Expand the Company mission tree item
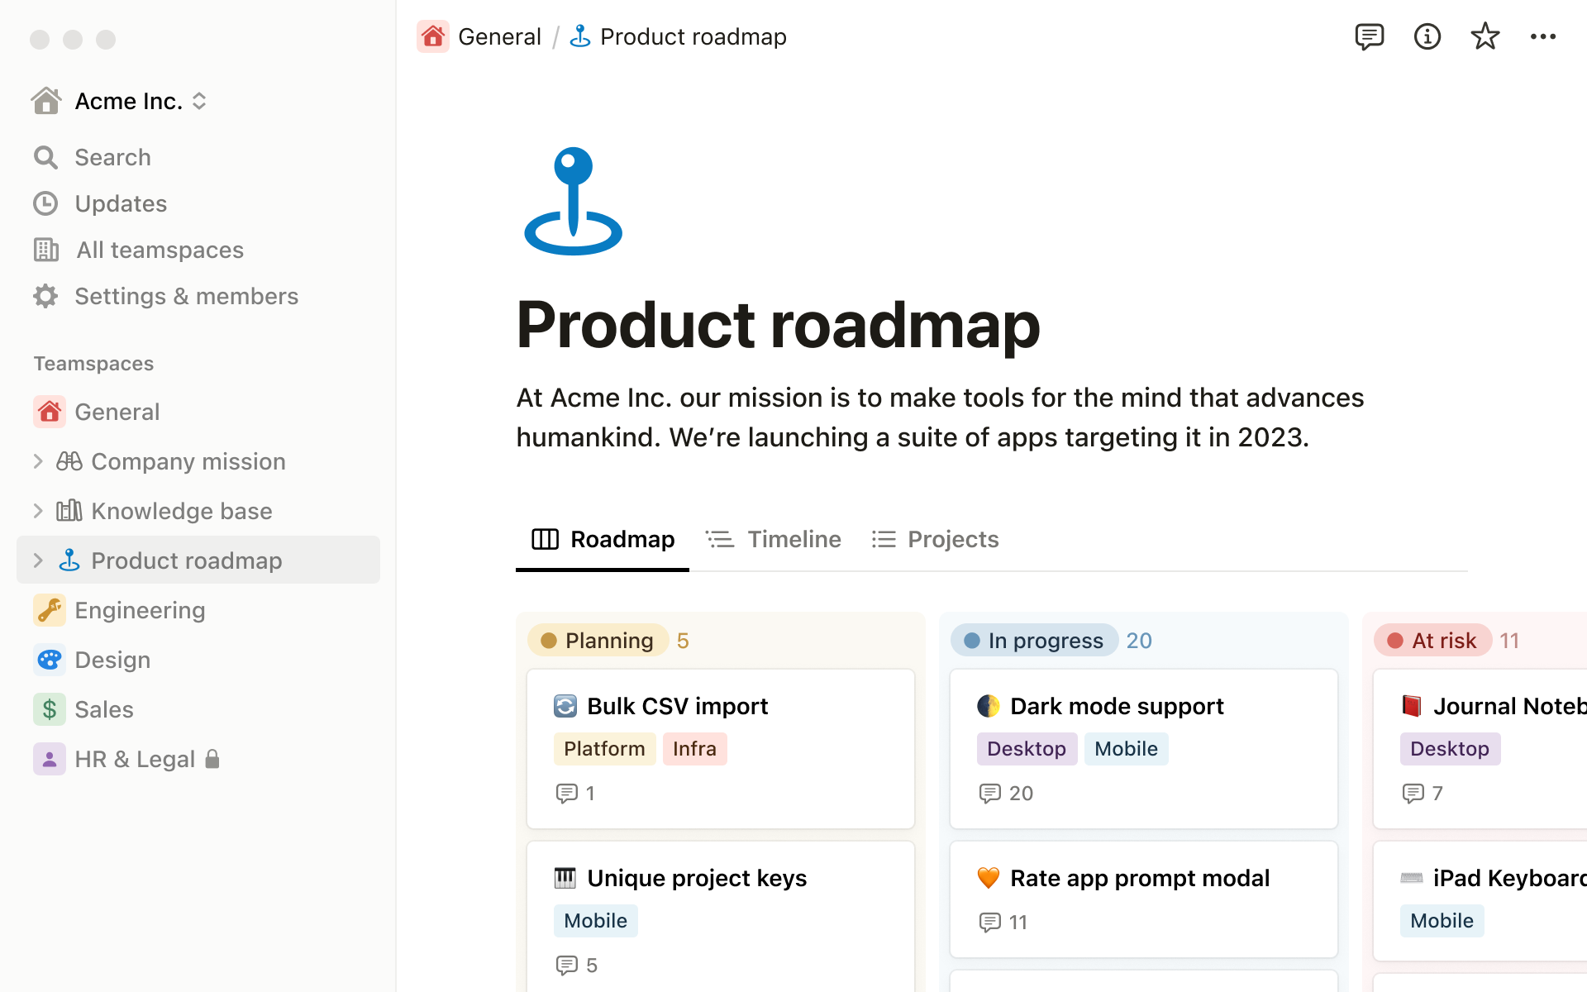1587x992 pixels. tap(38, 460)
